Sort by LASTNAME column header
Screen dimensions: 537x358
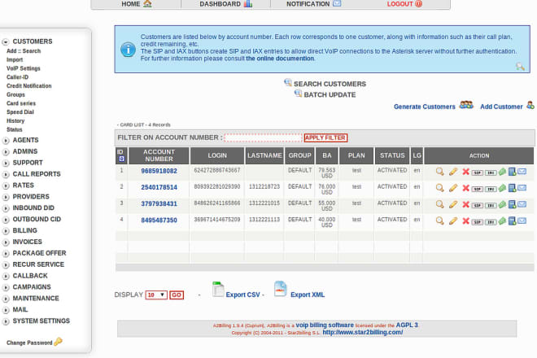click(x=264, y=155)
